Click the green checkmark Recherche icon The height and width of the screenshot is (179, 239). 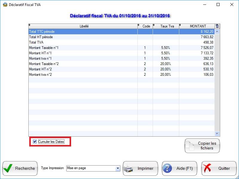point(8,168)
